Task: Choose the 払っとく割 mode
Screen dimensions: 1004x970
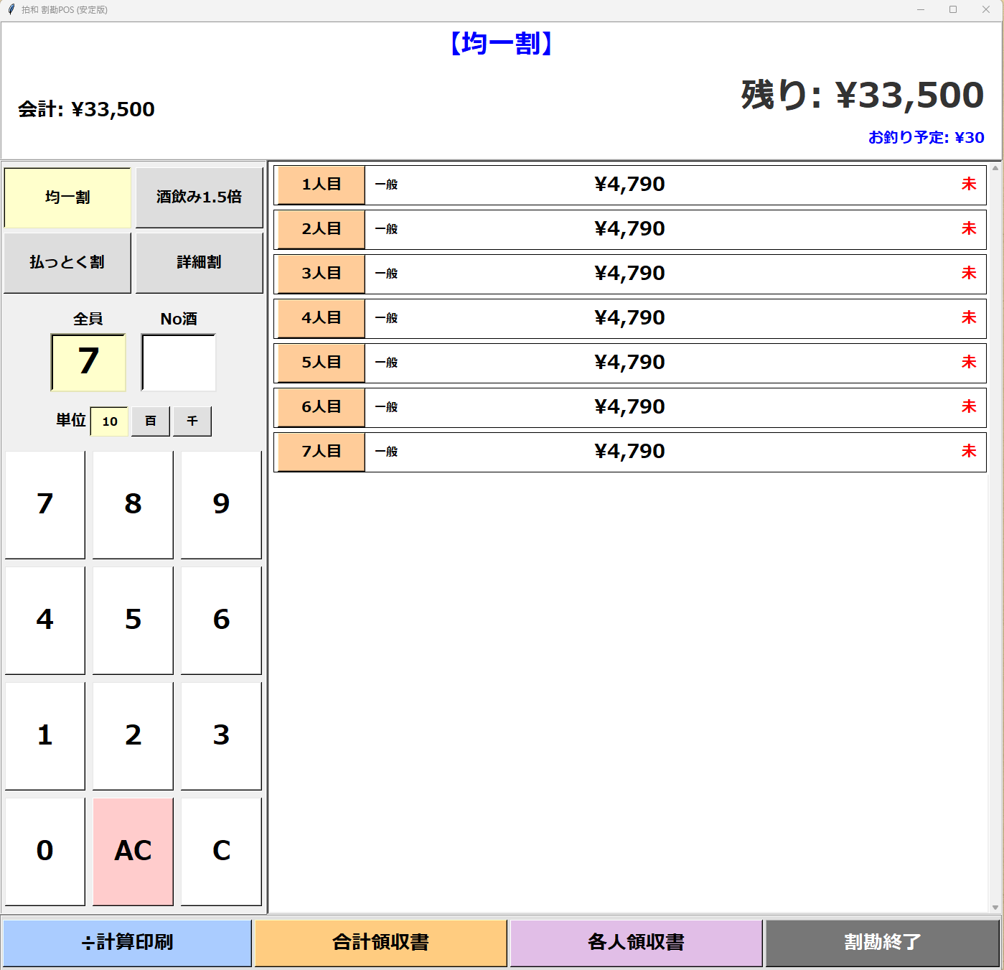Action: [67, 263]
